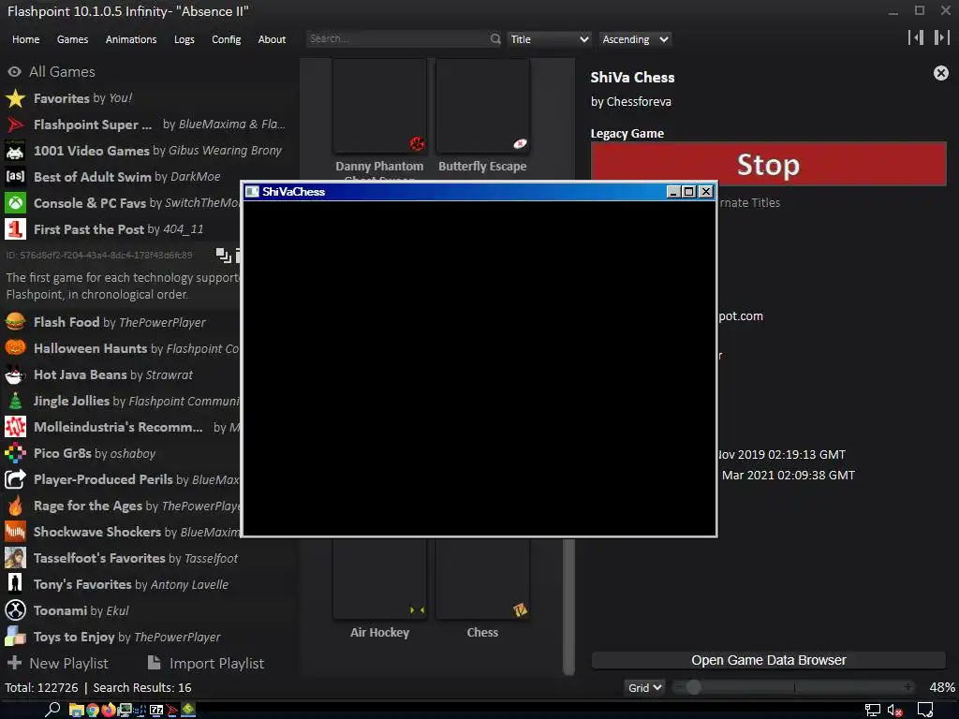Viewport: 959px width, 719px height.
Task: Click Open Game Data Browser
Action: (x=768, y=660)
